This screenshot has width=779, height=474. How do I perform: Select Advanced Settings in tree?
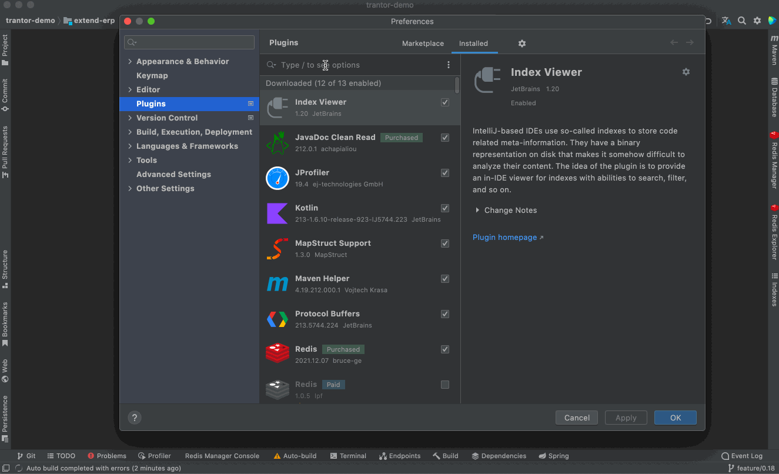click(173, 174)
